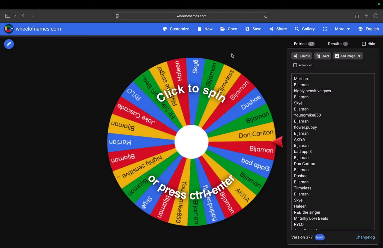The height and width of the screenshot is (248, 383).
Task: Show Safari tab overview
Action: point(376,16)
